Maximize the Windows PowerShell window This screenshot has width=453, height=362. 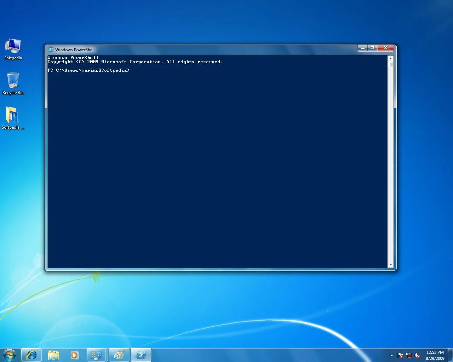coord(372,48)
